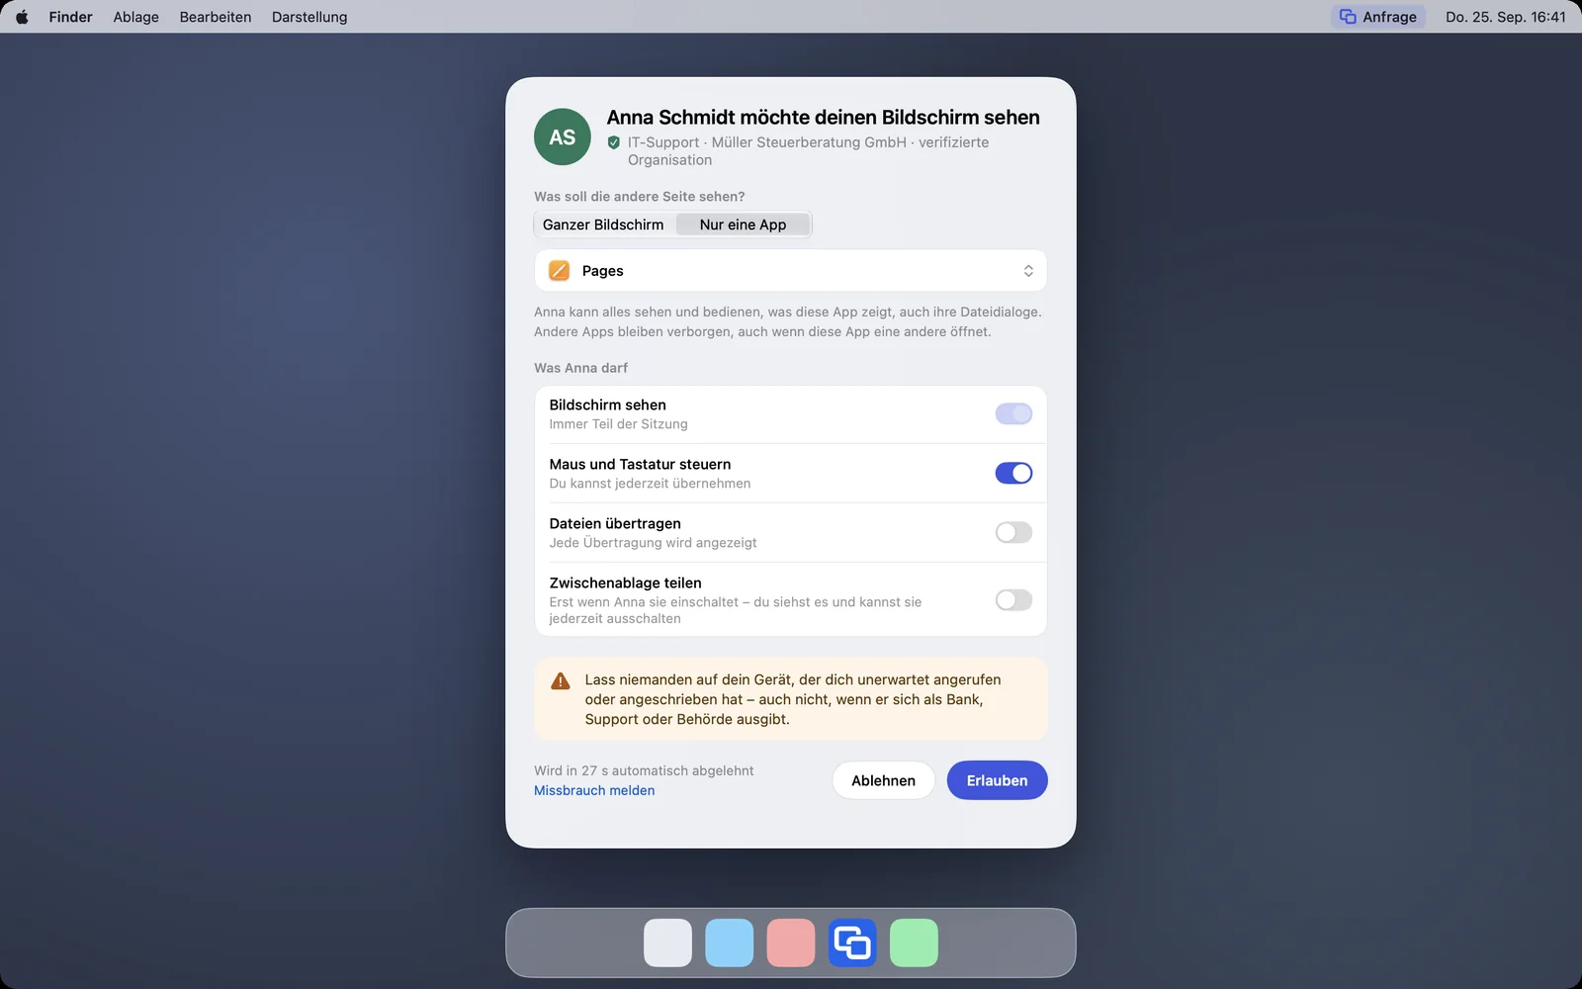The width and height of the screenshot is (1582, 989).
Task: Click the 'Wird in 27 s automatisch abgelehnt' text
Action: coord(644,770)
